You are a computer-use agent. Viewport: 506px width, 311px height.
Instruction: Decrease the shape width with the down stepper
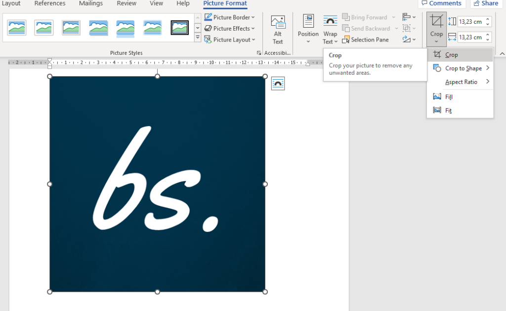488,40
